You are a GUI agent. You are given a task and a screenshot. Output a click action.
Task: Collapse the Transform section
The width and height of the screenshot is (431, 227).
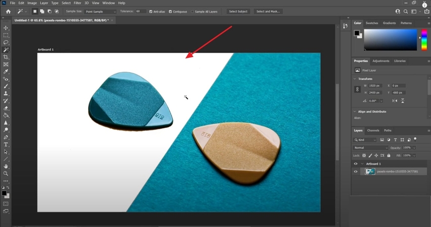click(355, 79)
